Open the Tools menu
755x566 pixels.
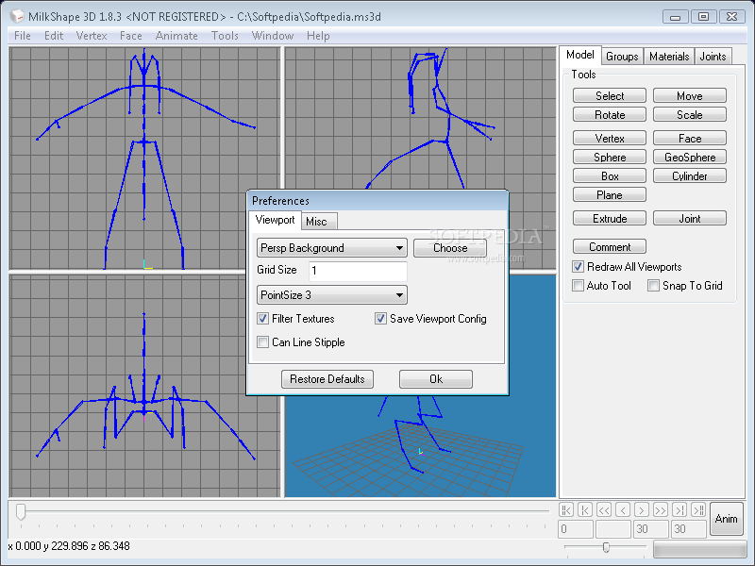coord(225,36)
